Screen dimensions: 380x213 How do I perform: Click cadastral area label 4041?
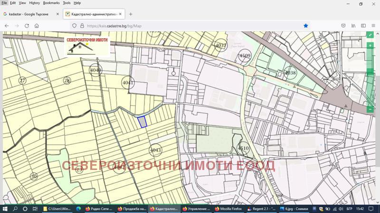[x=128, y=82]
